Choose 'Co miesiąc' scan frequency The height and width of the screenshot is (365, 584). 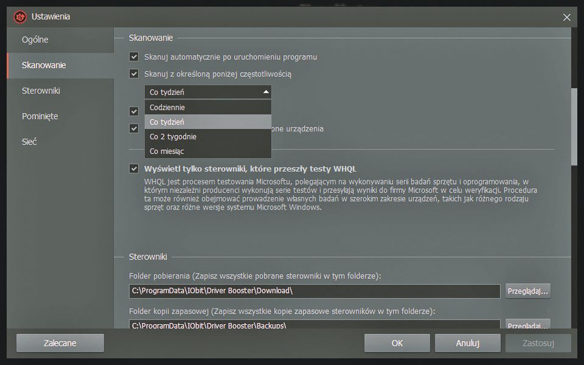pos(208,151)
